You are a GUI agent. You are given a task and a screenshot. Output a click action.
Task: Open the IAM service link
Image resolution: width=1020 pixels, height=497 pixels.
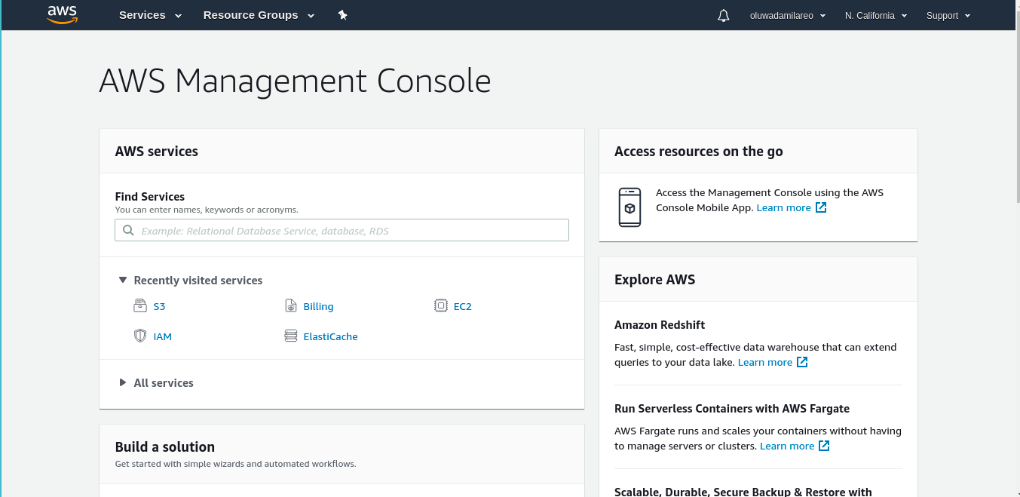pyautogui.click(x=163, y=336)
